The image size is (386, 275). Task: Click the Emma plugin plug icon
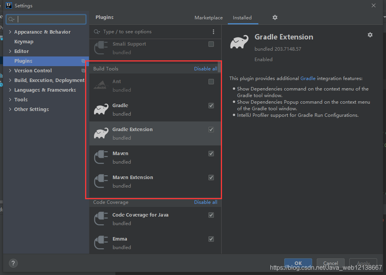101,243
